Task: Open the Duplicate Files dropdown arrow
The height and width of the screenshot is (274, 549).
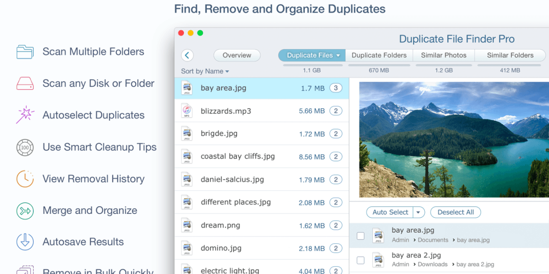Action: [338, 55]
